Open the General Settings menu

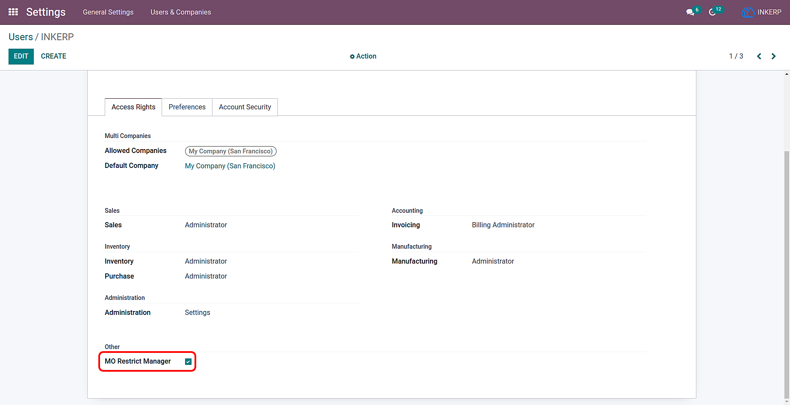pos(108,12)
